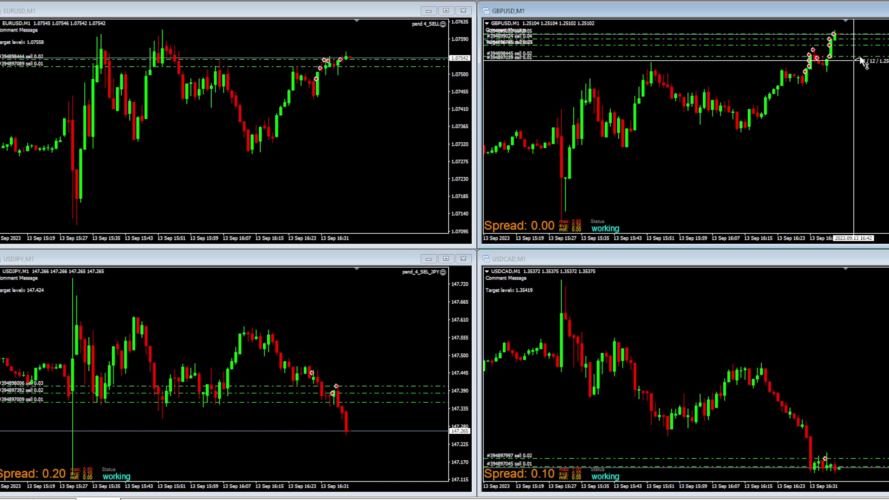This screenshot has height=500, width=889.
Task: Click 147.500 on USDJPY price scale
Action: click(460, 356)
